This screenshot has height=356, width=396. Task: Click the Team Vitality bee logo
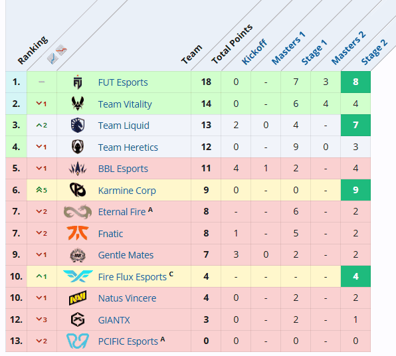tap(78, 104)
